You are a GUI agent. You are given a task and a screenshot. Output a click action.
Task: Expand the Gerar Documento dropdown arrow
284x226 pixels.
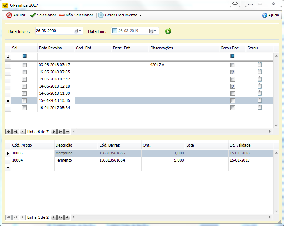point(140,15)
